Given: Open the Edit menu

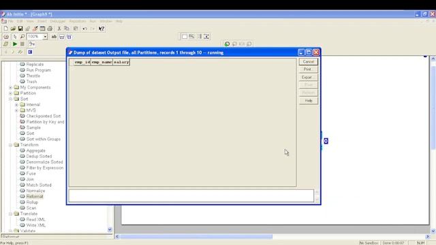Looking at the screenshot, I should click(x=20, y=21).
